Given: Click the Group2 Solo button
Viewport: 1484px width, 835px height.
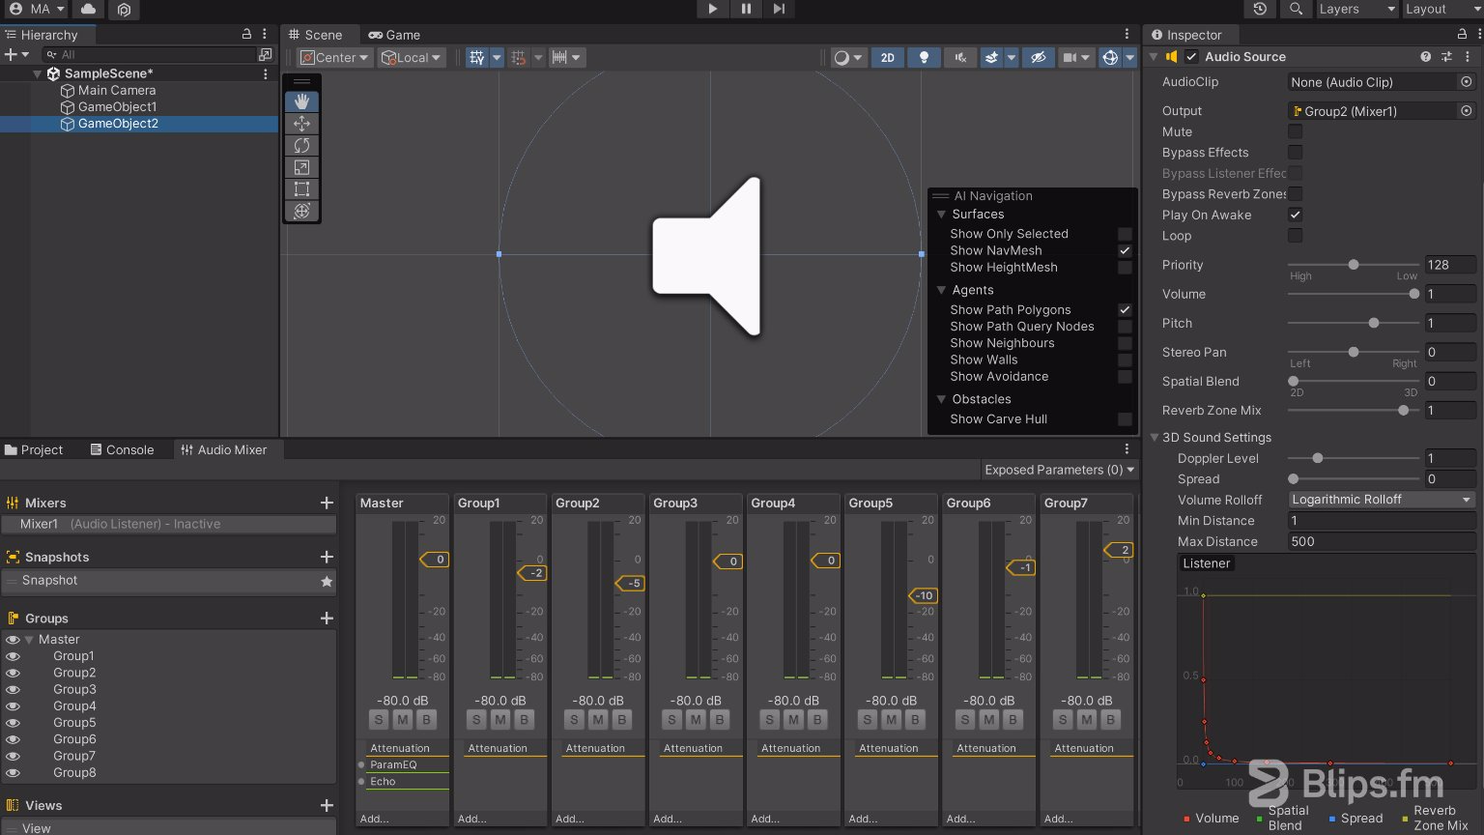Looking at the screenshot, I should point(574,720).
